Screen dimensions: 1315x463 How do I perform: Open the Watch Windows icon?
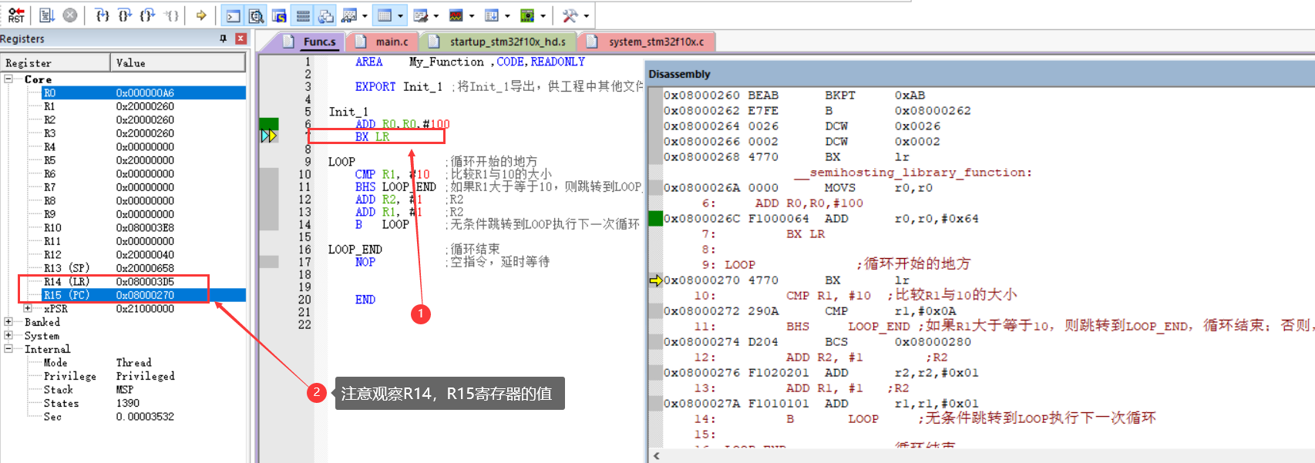(x=349, y=15)
